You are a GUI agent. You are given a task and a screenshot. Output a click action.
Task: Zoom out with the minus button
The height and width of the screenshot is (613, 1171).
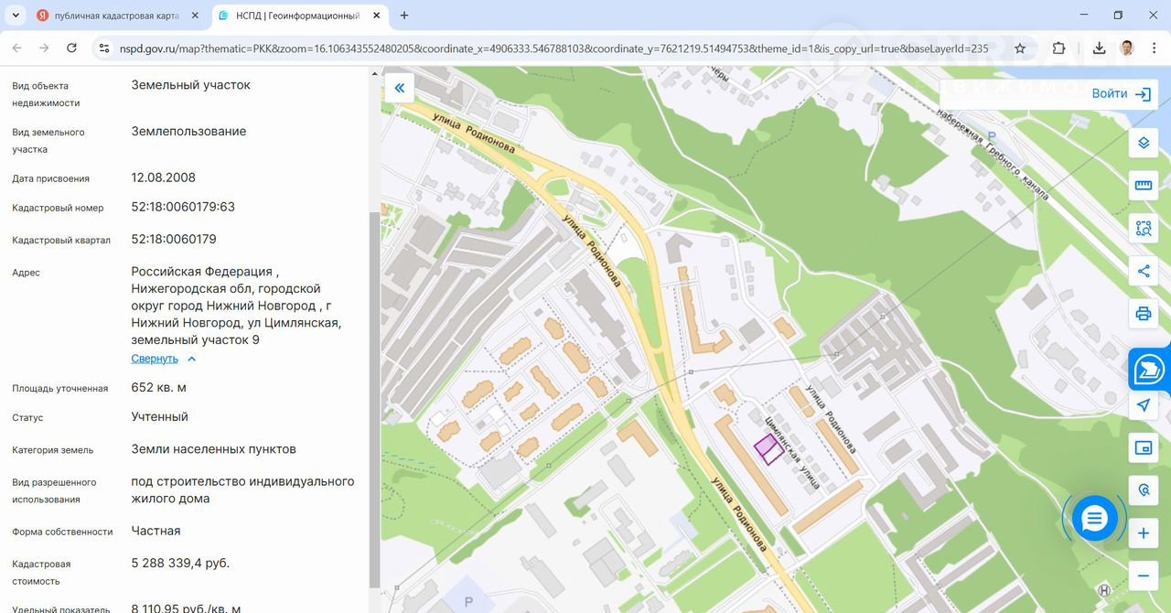[1143, 575]
